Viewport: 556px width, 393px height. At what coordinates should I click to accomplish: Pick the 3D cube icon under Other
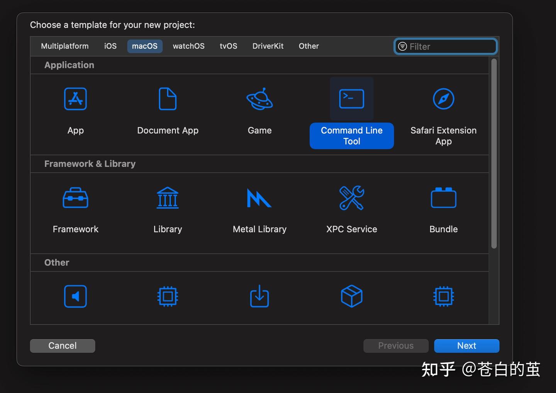351,296
